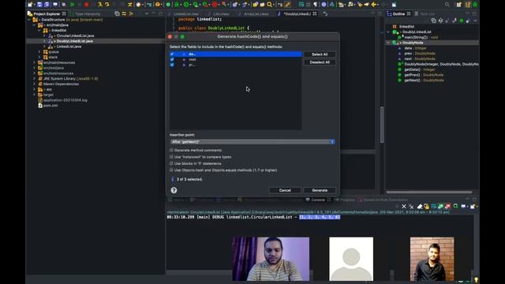Click the Deselect All button

point(320,62)
